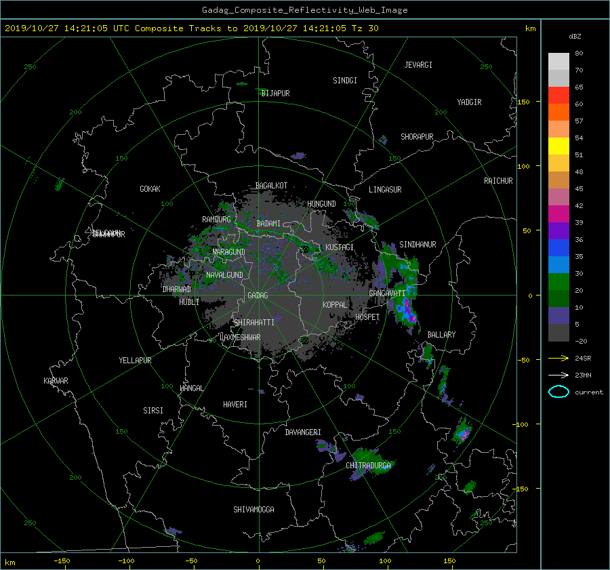Select the red 60-65 dBZ color swatch
The height and width of the screenshot is (570, 610).
pos(558,96)
